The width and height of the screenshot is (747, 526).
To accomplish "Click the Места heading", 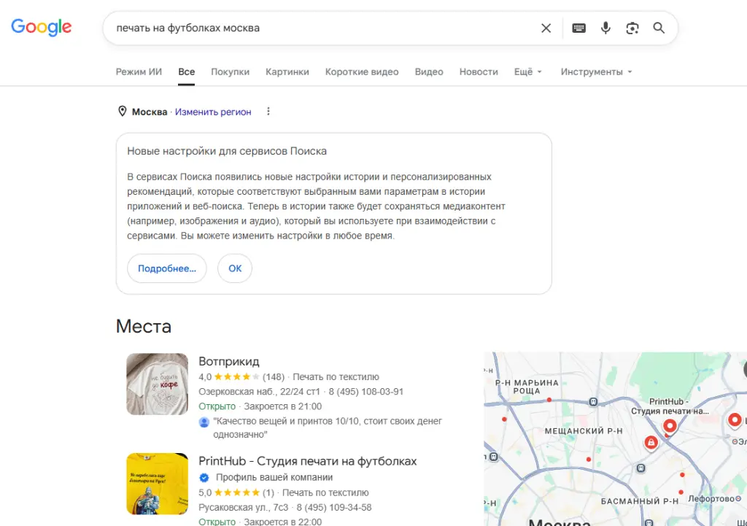I will (144, 326).
